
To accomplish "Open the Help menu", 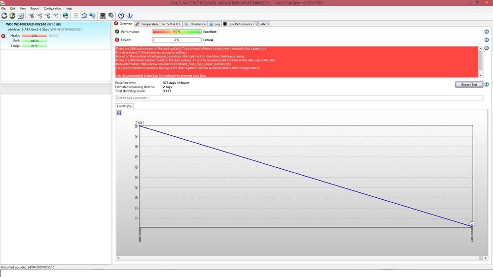I will coord(69,8).
